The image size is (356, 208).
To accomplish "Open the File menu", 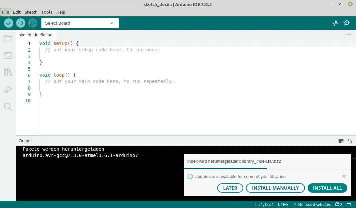I will click(6, 12).
